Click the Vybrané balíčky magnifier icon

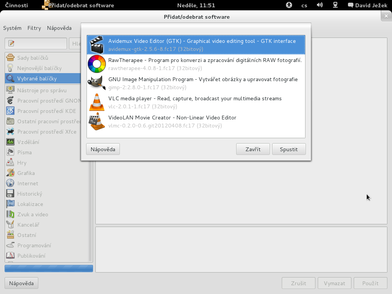[10, 78]
